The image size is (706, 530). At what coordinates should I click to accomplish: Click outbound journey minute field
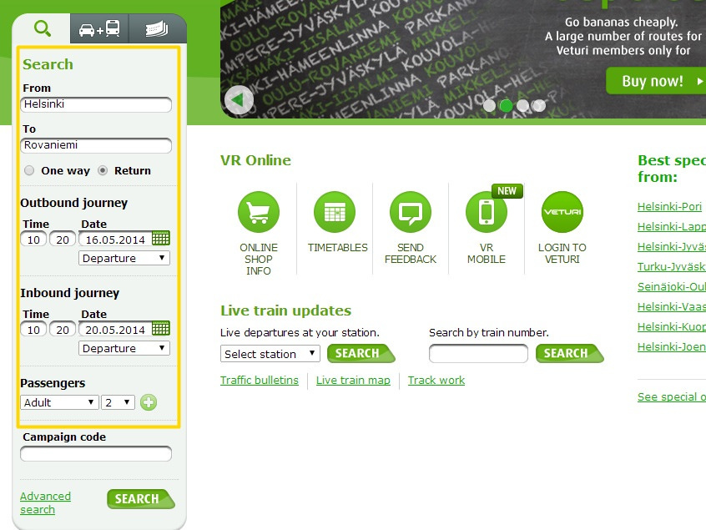[63, 240]
